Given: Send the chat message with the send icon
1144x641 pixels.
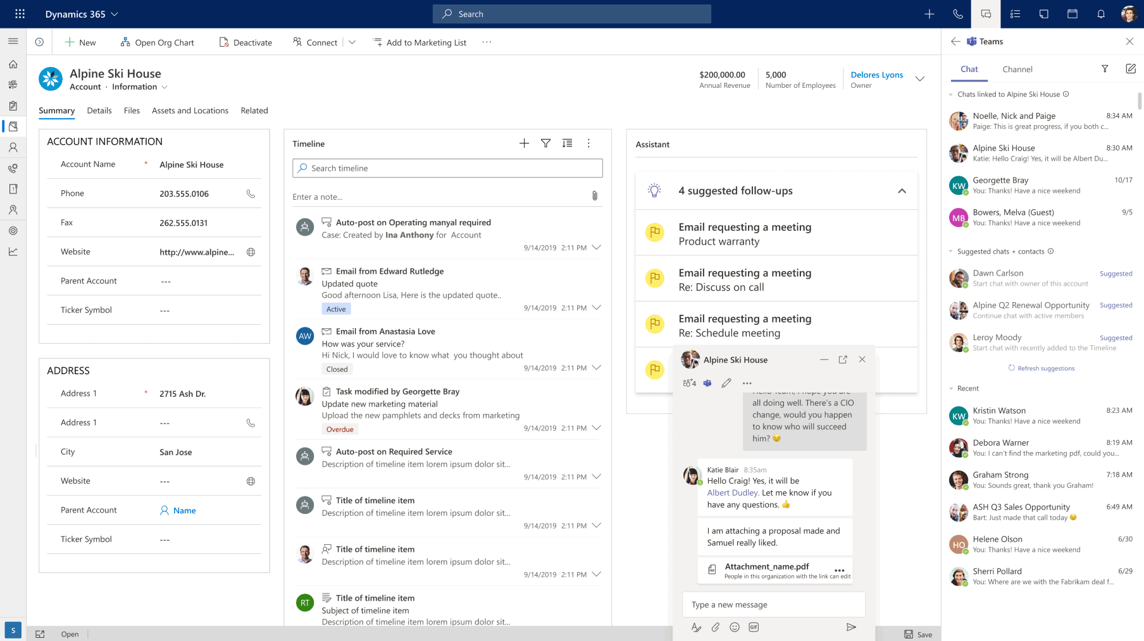Looking at the screenshot, I should coord(851,627).
